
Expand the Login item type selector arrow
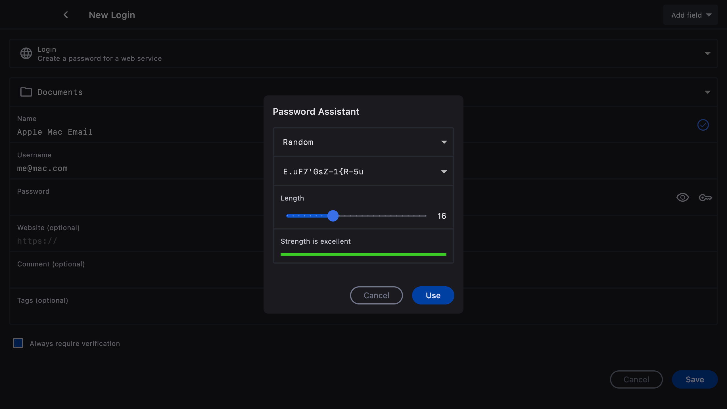707,53
